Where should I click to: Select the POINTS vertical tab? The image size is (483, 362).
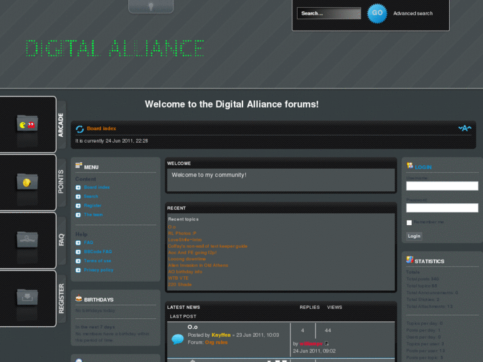[61, 183]
